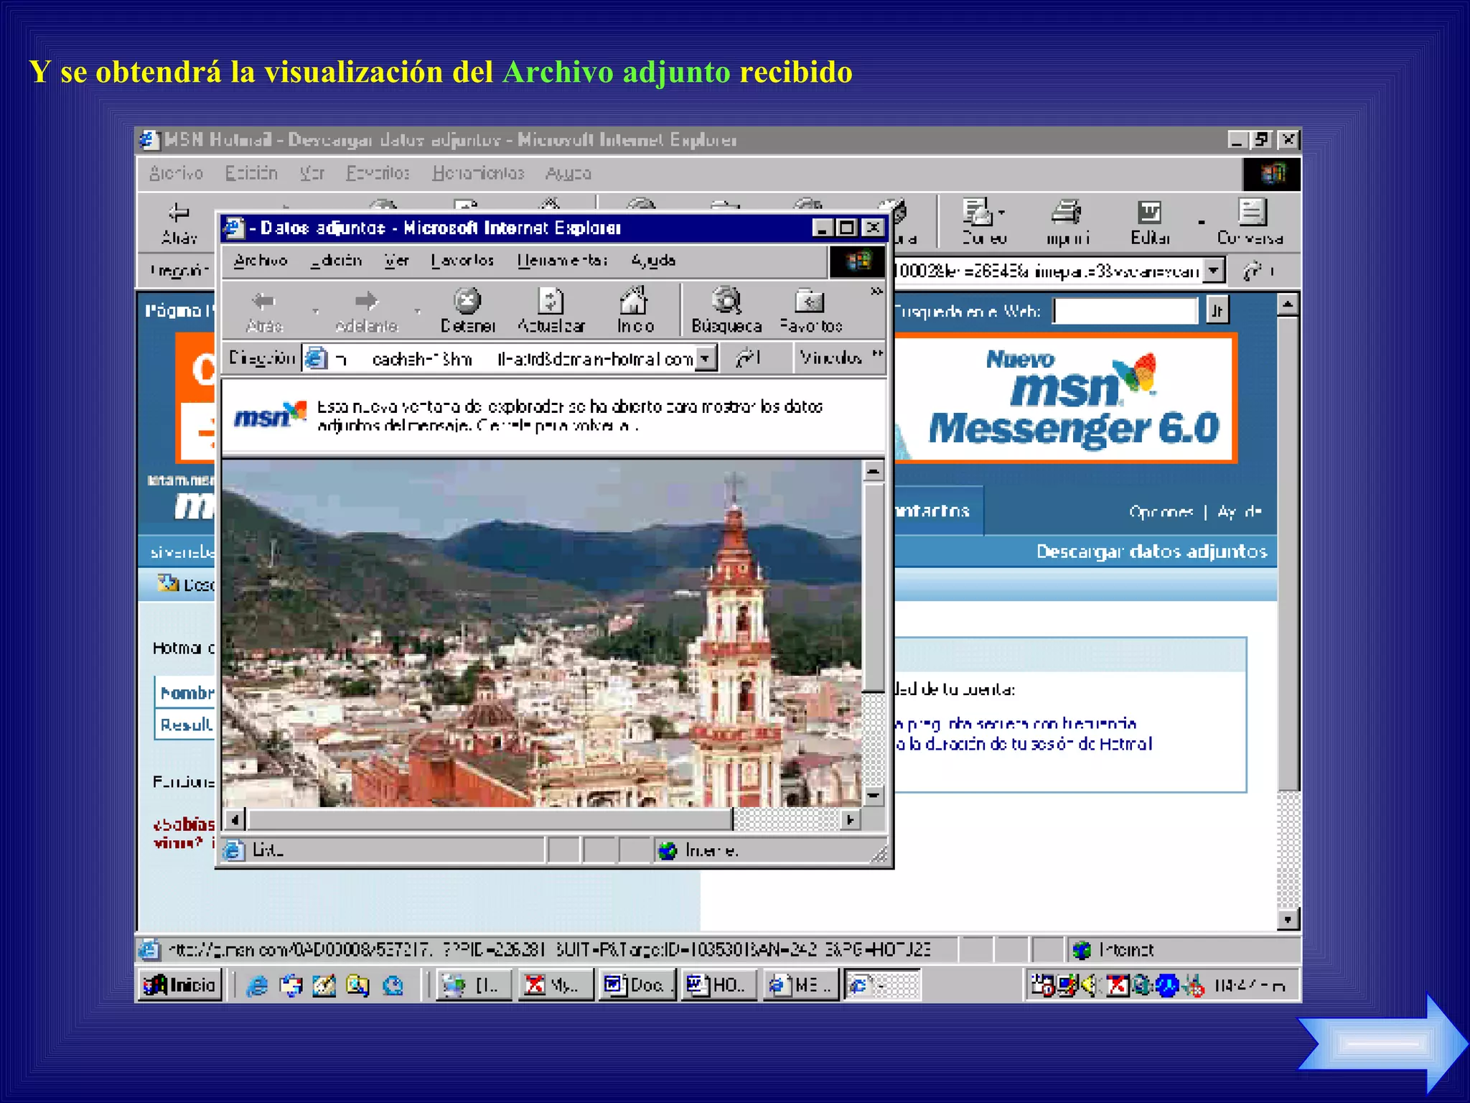Click the Nuevo MSN Messenger 6.0 banner
1470x1103 pixels.
[x=1065, y=398]
